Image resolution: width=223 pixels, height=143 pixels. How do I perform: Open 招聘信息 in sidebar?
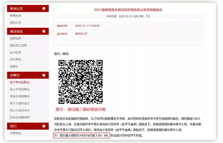tap(15, 39)
